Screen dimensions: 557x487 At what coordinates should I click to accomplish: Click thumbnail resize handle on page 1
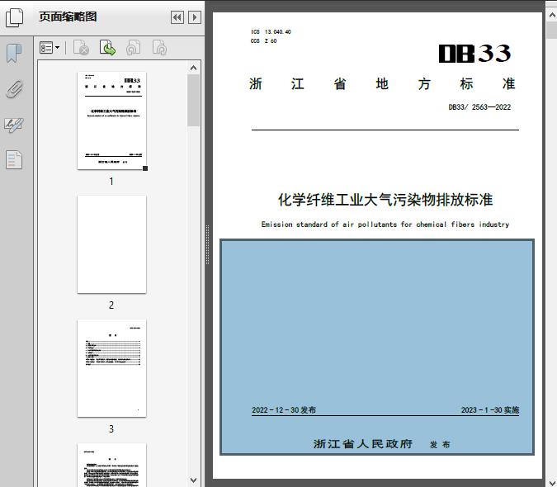tap(145, 168)
